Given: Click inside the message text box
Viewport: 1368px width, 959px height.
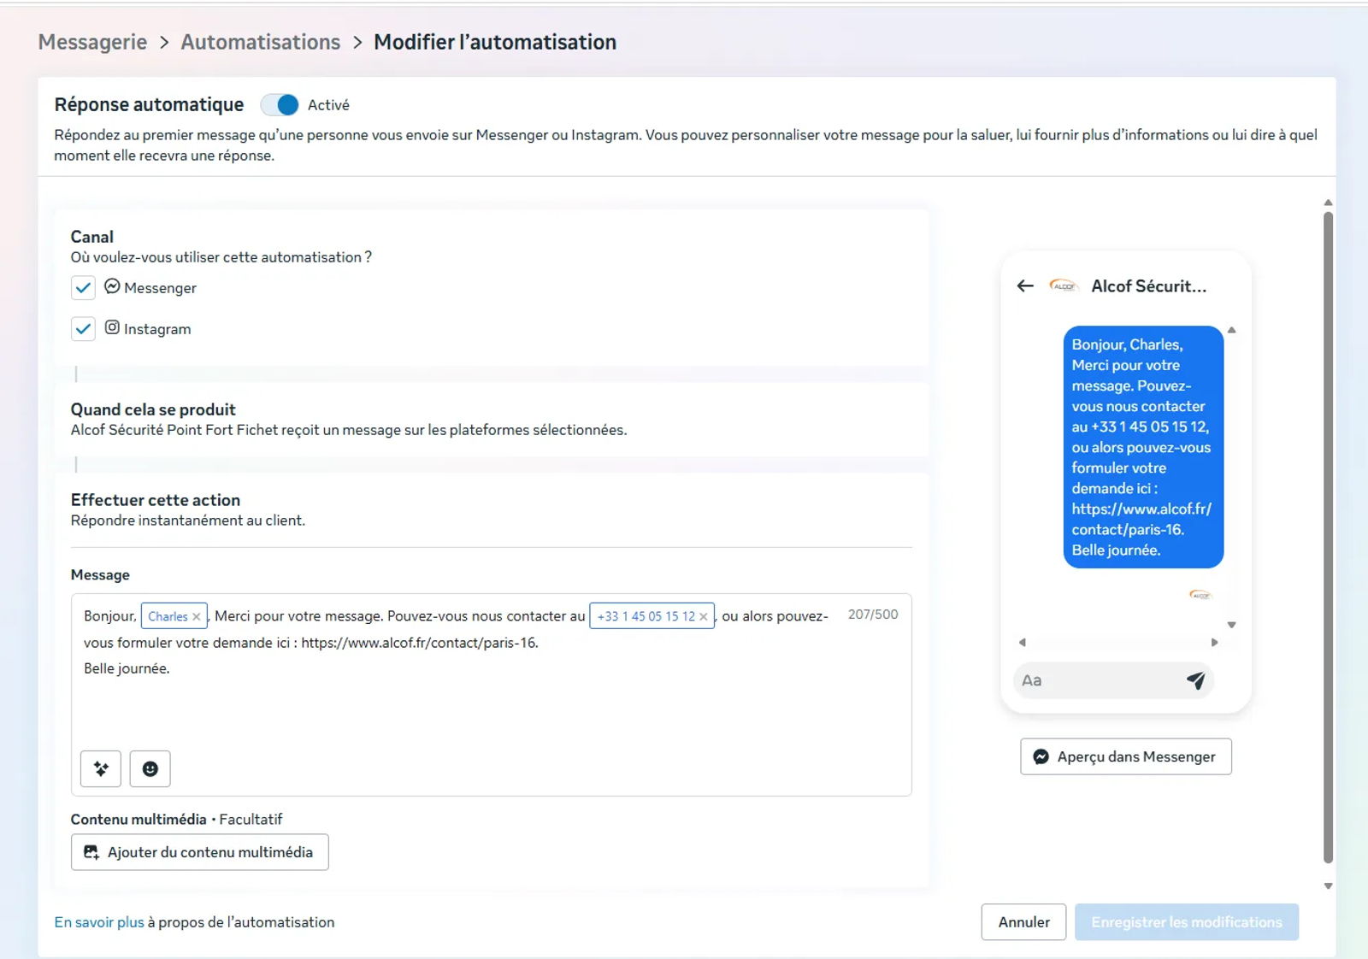Looking at the screenshot, I should (x=491, y=694).
